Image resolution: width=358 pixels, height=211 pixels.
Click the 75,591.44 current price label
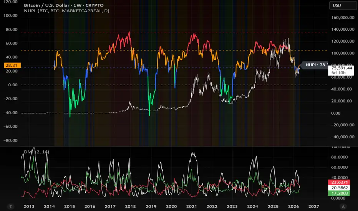[341, 68]
